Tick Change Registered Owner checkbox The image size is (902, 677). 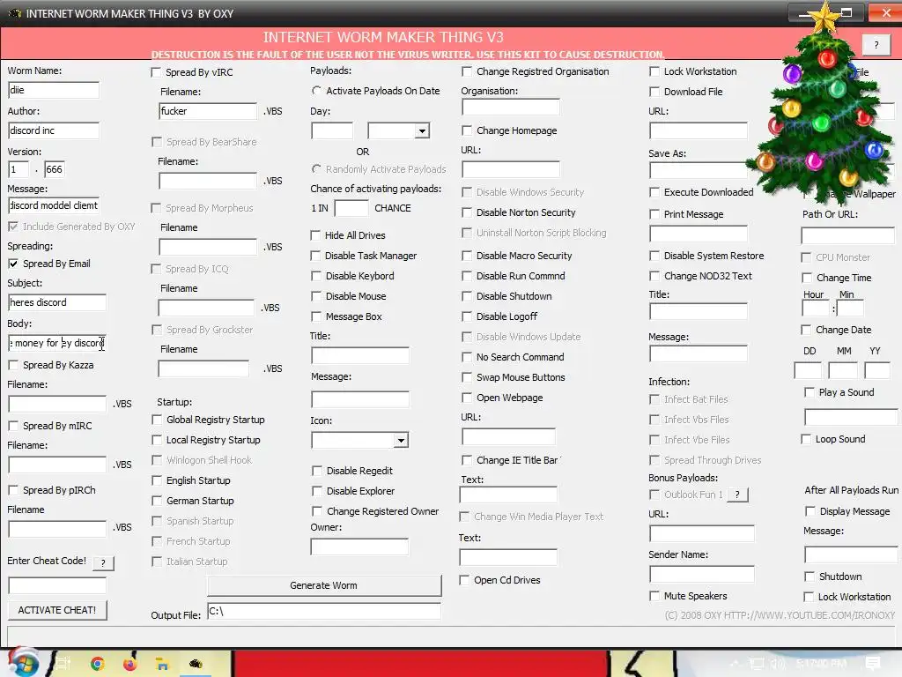[316, 511]
